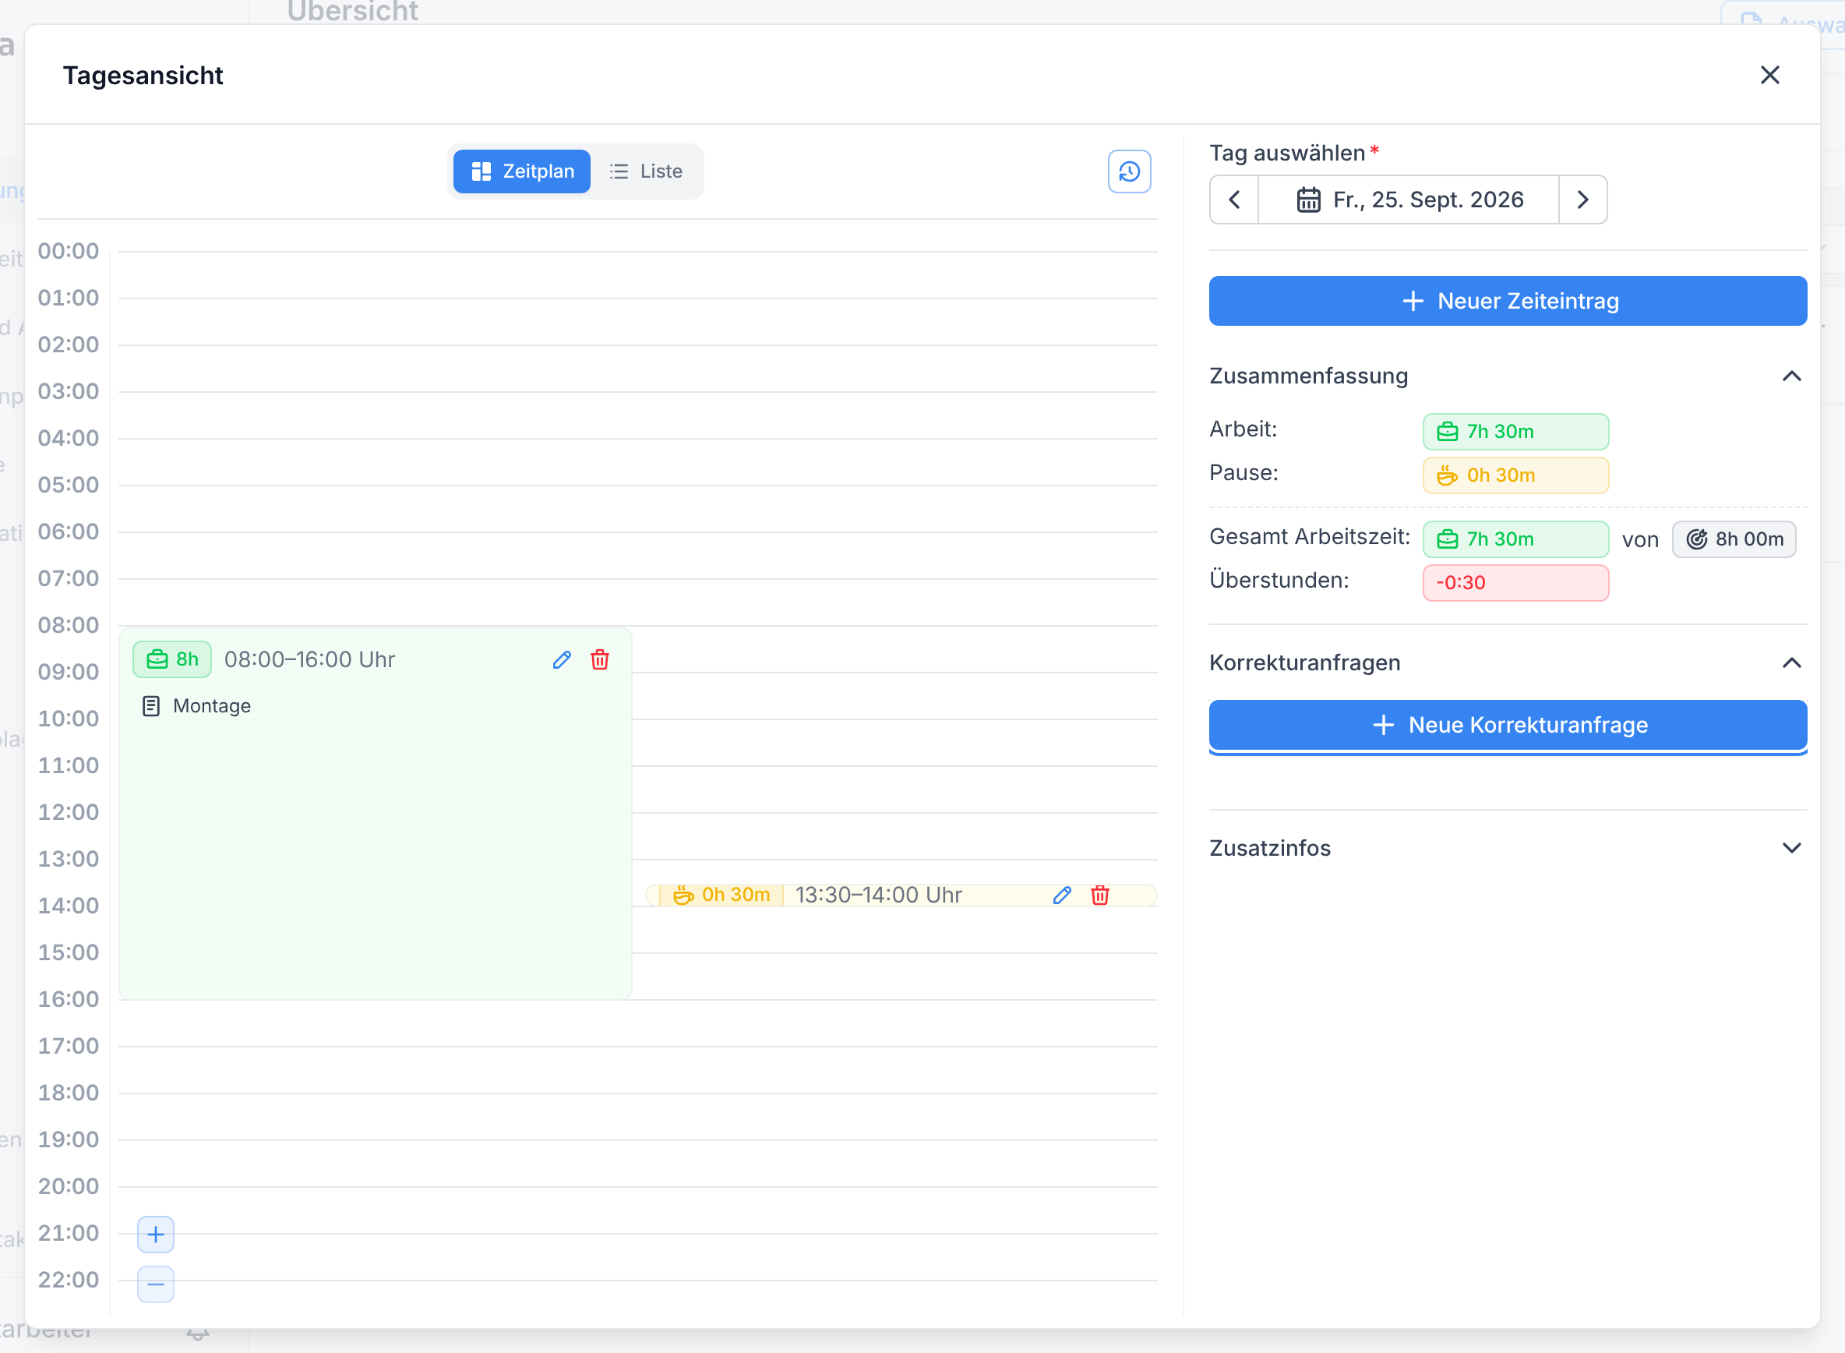Viewport: 1845px width, 1353px height.
Task: Click the 13:30–14:00 Uhr time text
Action: [878, 896]
